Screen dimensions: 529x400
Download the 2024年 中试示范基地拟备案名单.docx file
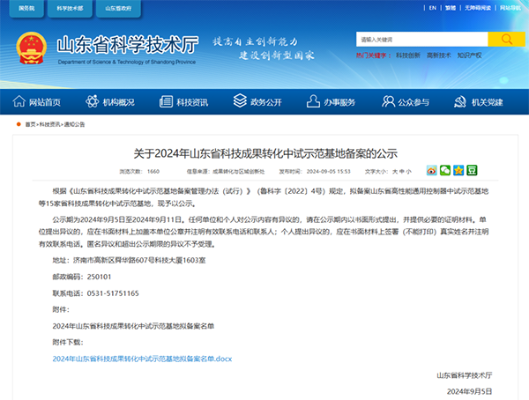pos(142,359)
